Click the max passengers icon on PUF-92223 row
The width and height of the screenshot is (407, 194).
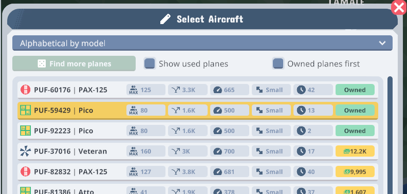click(x=134, y=131)
